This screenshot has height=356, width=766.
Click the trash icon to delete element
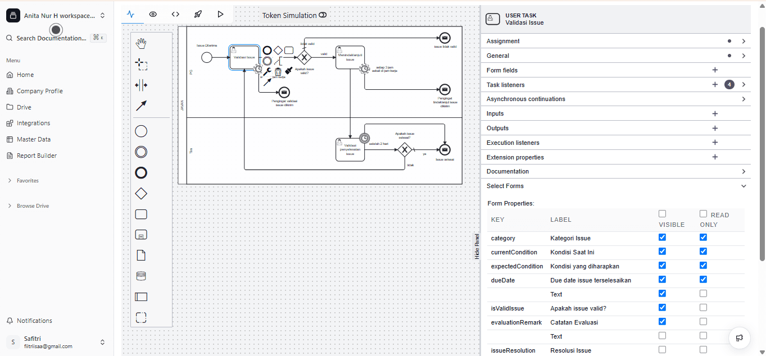278,71
